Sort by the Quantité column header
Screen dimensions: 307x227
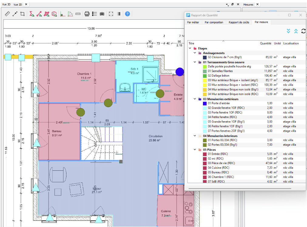[x=265, y=43]
